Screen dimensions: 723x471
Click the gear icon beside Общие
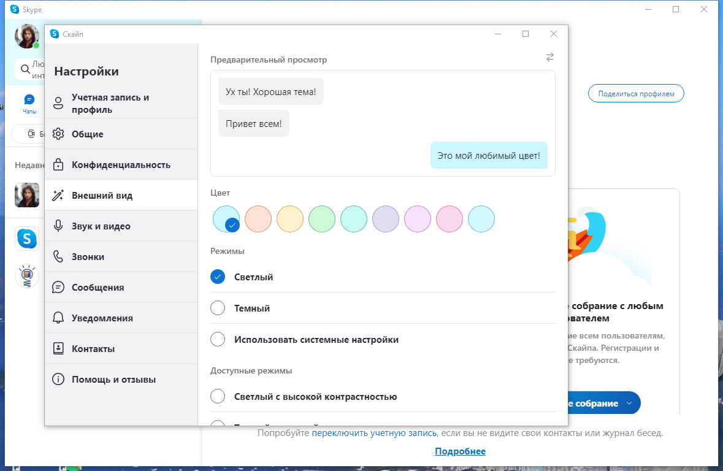coord(58,134)
